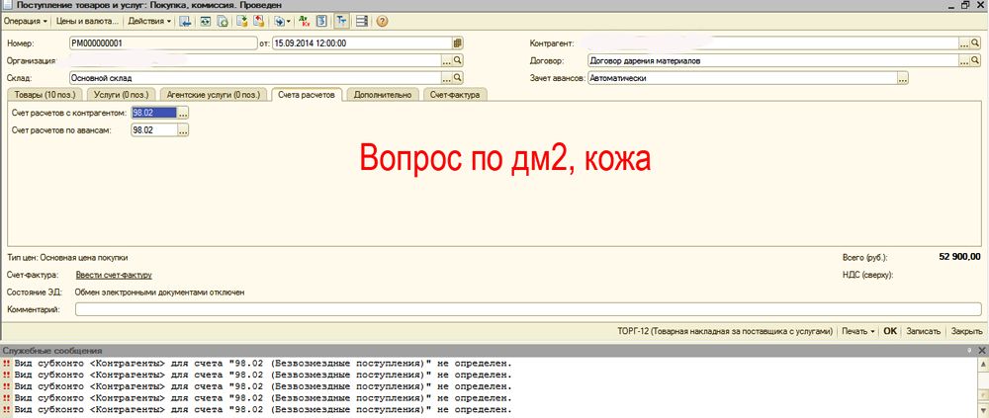Click the list settings icon before Help
989x418 pixels.
pos(362,21)
